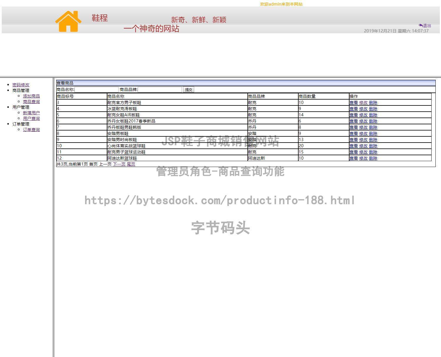Click the 一个神奇的网站 slogan text

(152, 29)
